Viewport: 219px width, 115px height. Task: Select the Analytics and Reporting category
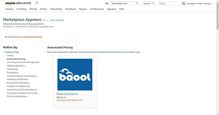[18, 86]
